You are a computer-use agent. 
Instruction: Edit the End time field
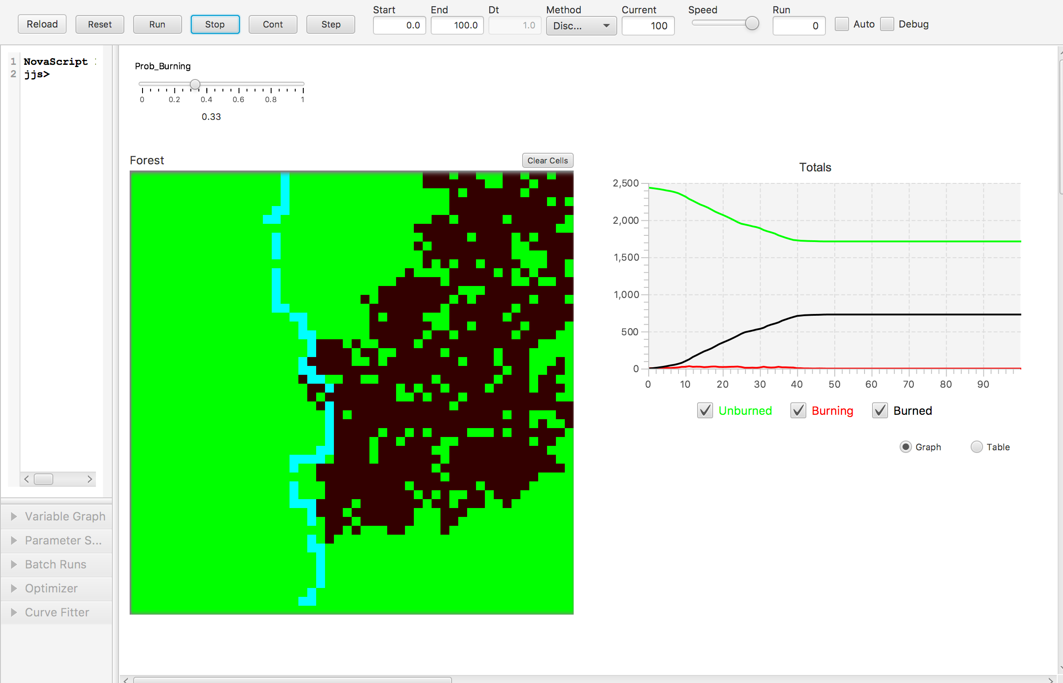[x=457, y=25]
